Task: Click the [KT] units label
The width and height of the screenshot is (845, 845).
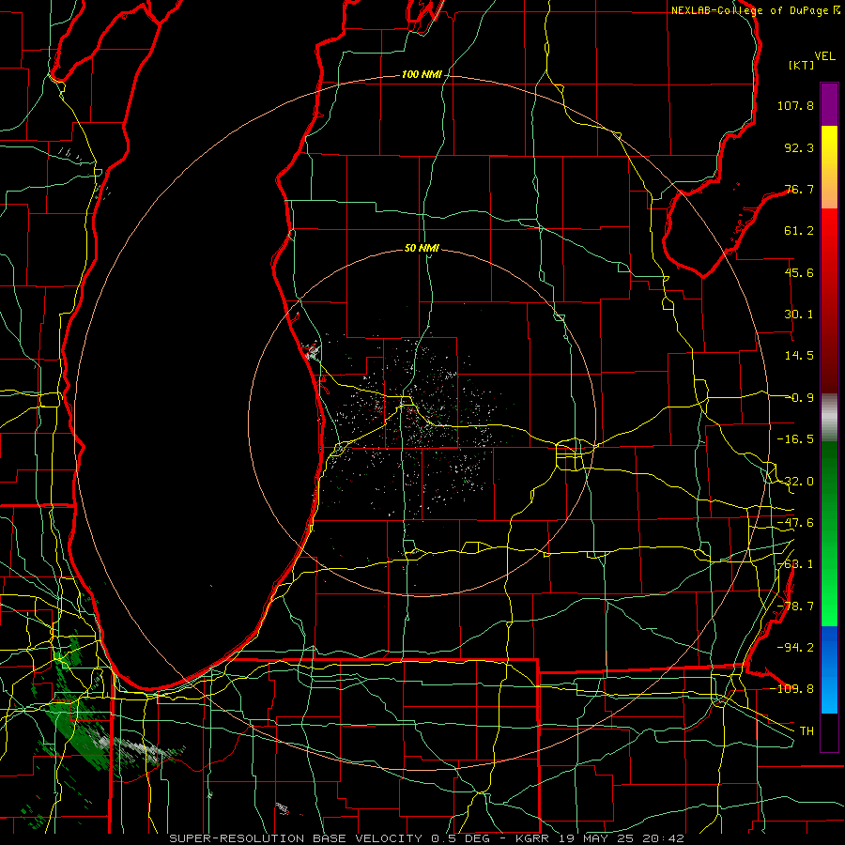Action: [802, 65]
